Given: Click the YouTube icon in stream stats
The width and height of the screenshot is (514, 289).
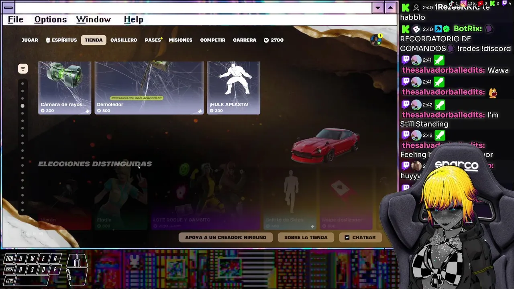Looking at the screenshot, I should coord(481,3).
